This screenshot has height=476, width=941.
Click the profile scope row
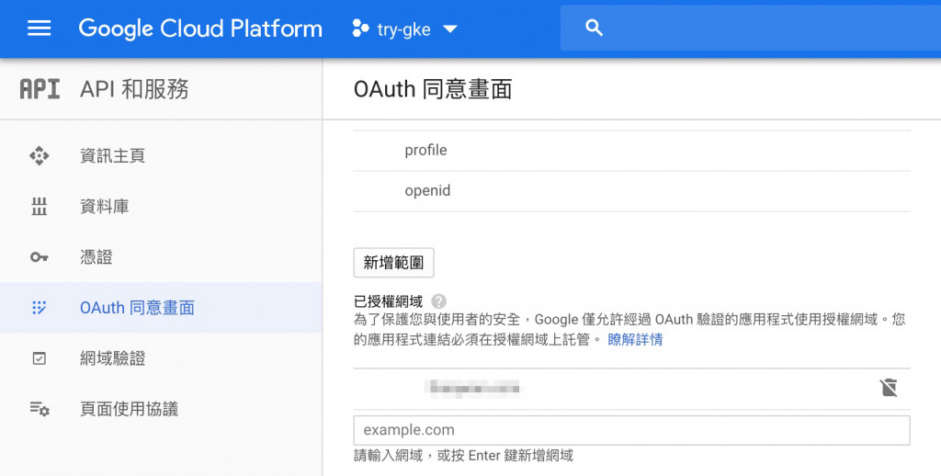[x=632, y=151]
